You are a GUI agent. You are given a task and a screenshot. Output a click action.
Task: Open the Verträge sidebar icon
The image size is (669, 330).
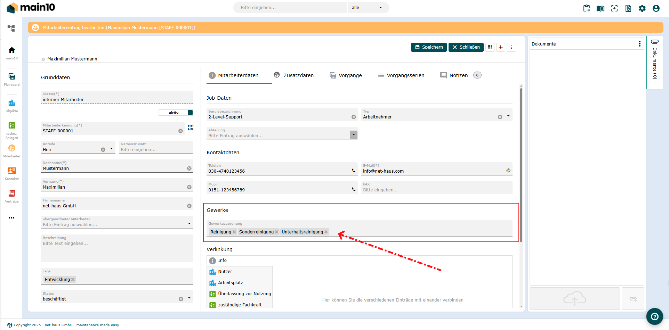tap(11, 196)
